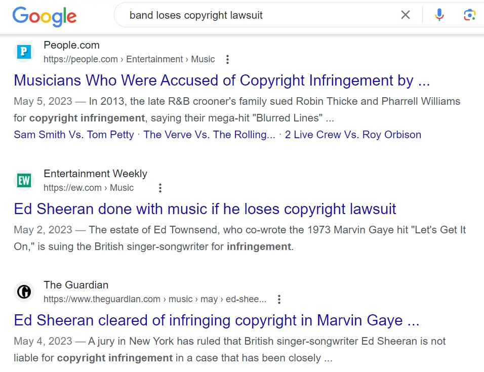
Task: Open more options for People.com result
Action: (x=227, y=60)
